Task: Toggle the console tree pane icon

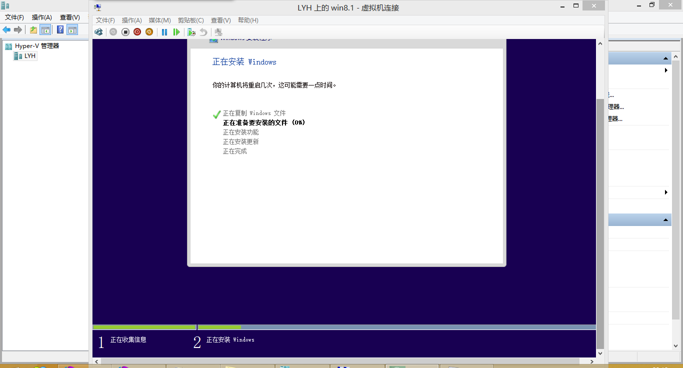Action: tap(45, 30)
